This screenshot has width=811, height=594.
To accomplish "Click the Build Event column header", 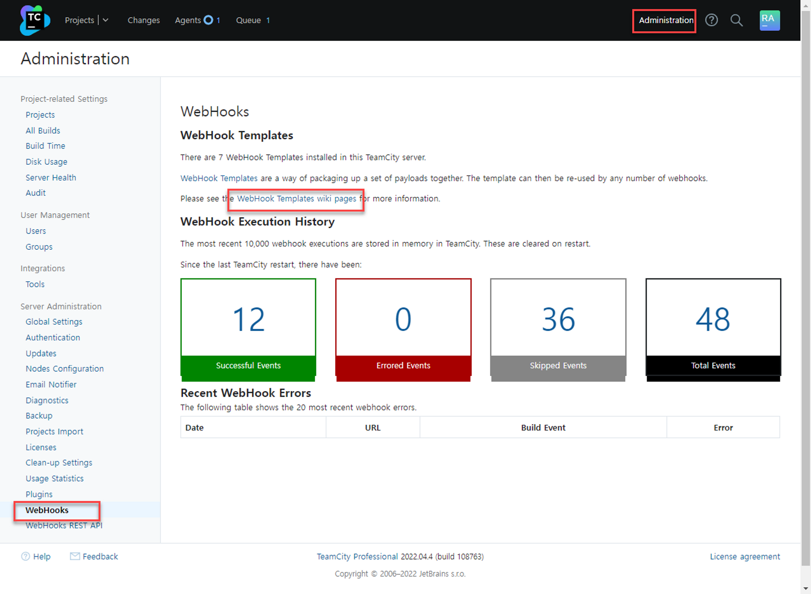I will (x=543, y=428).
